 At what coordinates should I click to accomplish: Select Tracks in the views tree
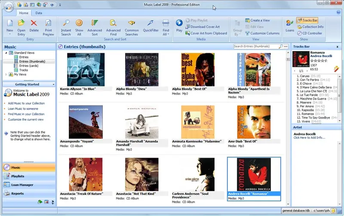[24, 70]
